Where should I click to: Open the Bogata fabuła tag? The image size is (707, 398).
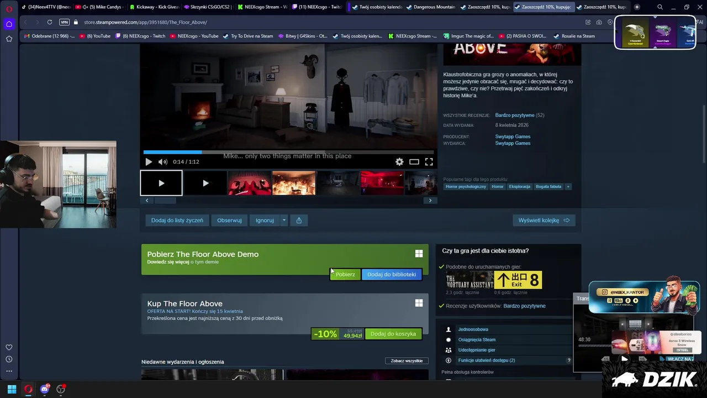pyautogui.click(x=548, y=187)
